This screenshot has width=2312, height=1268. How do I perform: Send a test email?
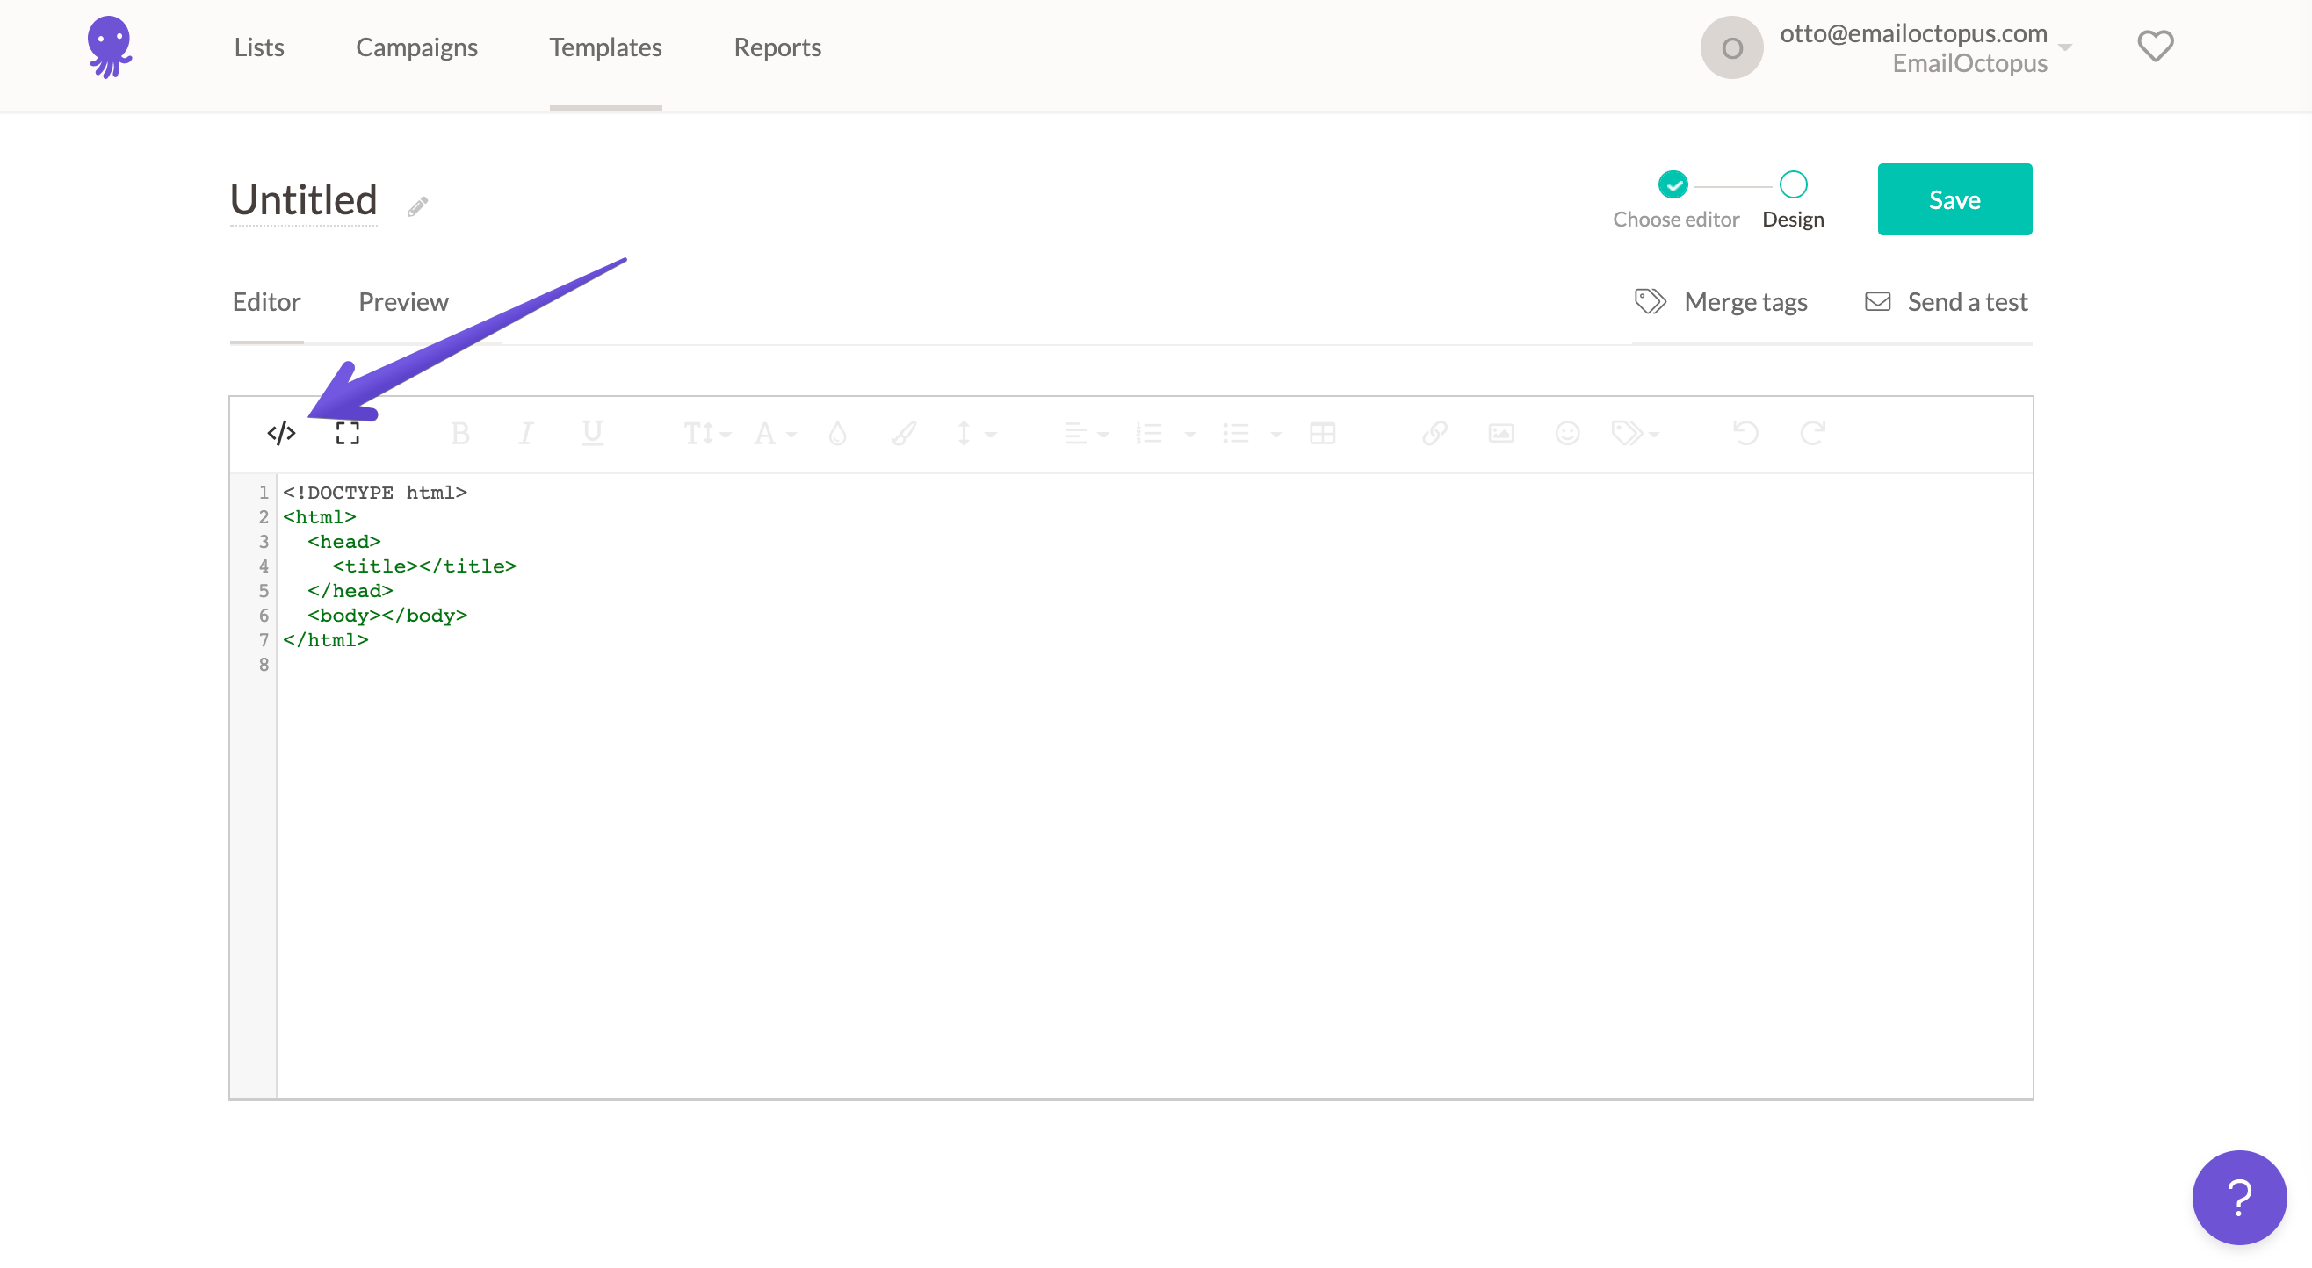click(x=1945, y=301)
